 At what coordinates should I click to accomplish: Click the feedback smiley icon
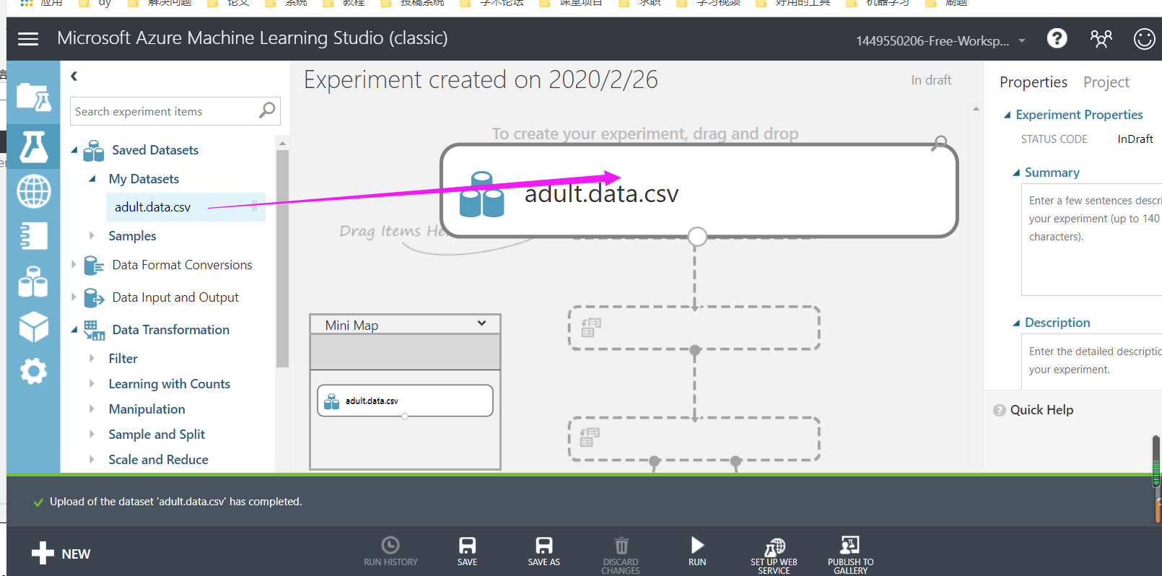tap(1145, 38)
